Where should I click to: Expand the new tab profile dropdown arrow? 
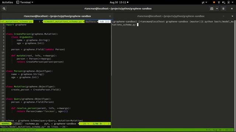point(217,9)
